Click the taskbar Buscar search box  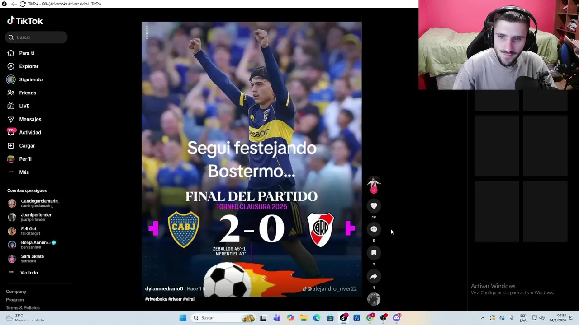[x=223, y=318]
